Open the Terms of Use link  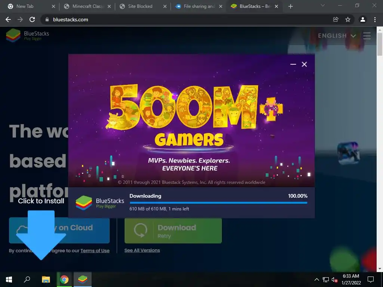[95, 251]
